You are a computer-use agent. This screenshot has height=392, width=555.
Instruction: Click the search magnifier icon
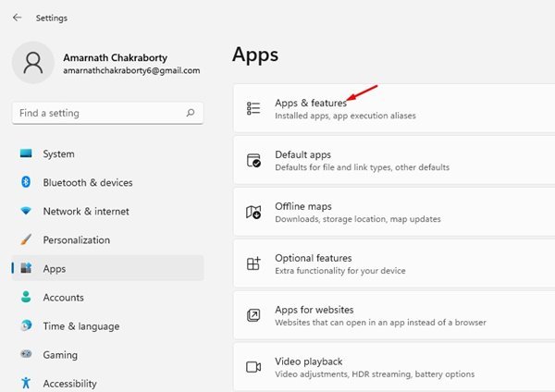191,113
